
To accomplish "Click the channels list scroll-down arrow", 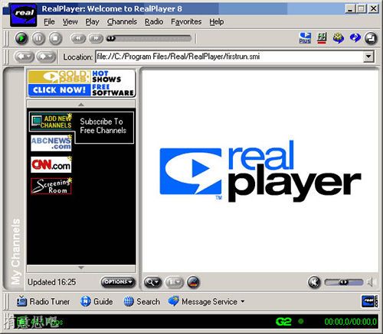I will click(x=81, y=268).
